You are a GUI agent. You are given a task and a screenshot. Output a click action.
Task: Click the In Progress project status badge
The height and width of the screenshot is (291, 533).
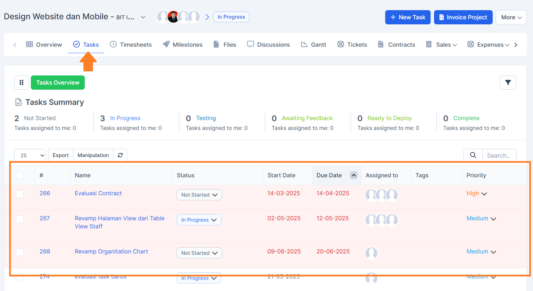(x=231, y=17)
